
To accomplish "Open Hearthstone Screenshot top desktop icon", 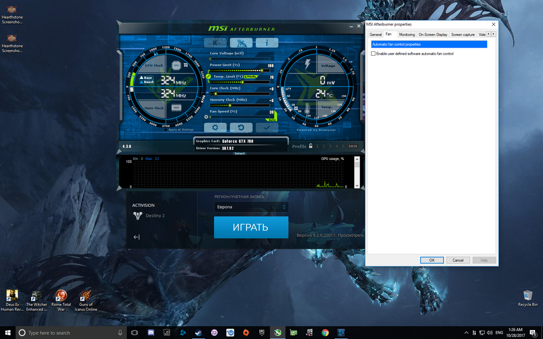I will click(12, 14).
